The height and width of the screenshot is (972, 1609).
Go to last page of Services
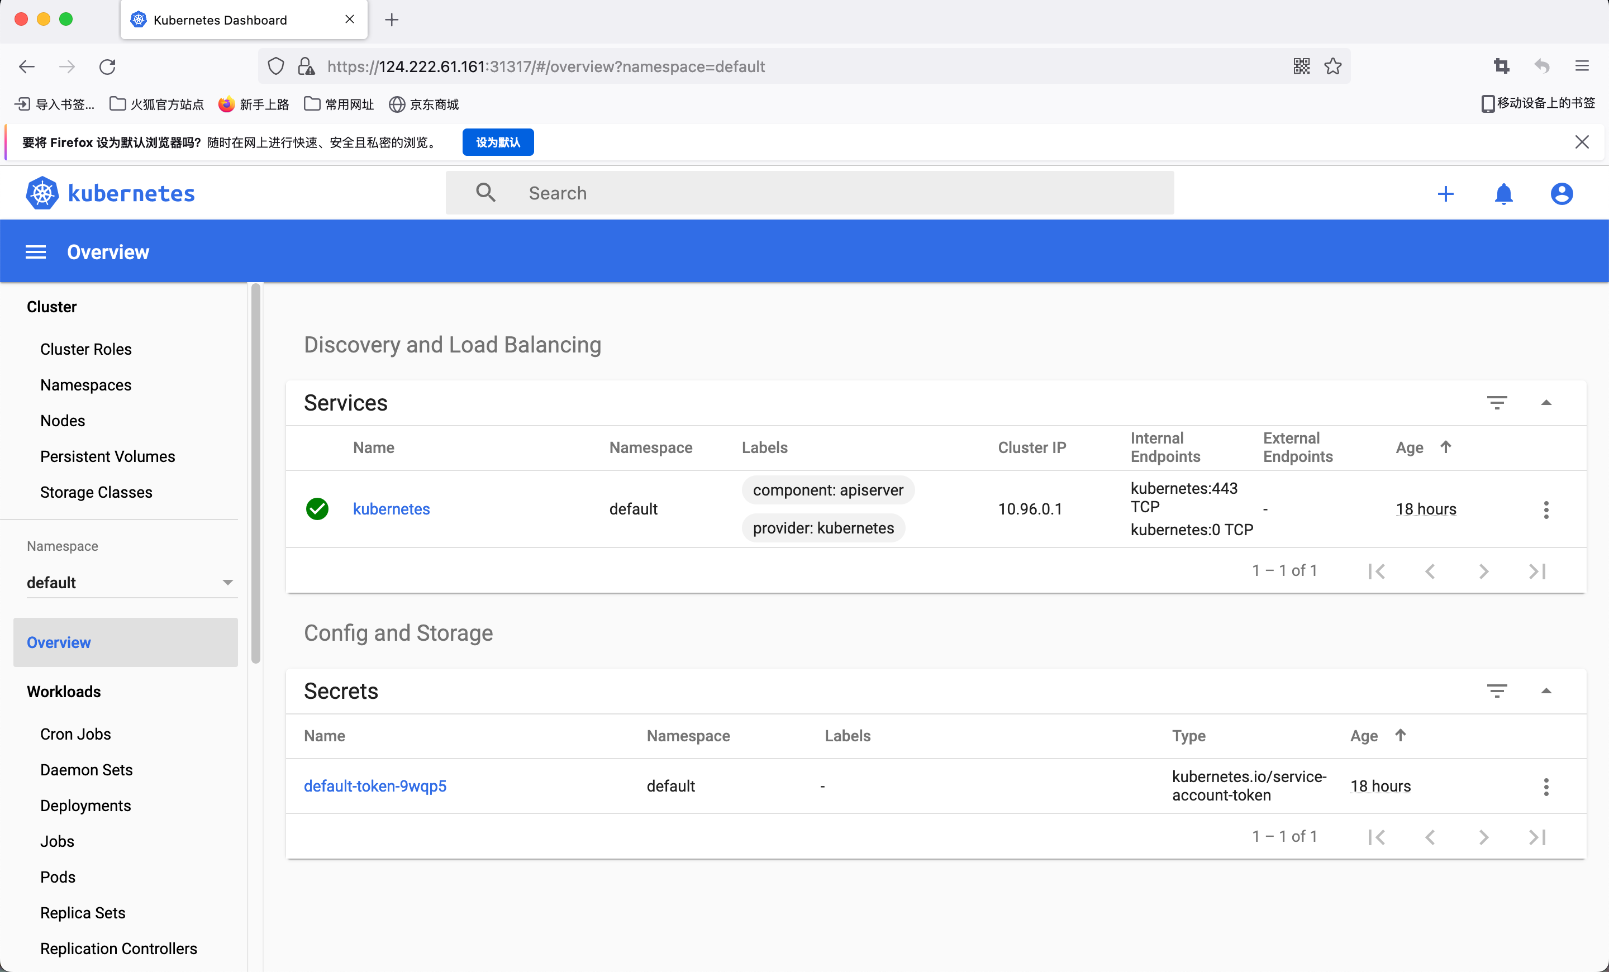coord(1537,571)
